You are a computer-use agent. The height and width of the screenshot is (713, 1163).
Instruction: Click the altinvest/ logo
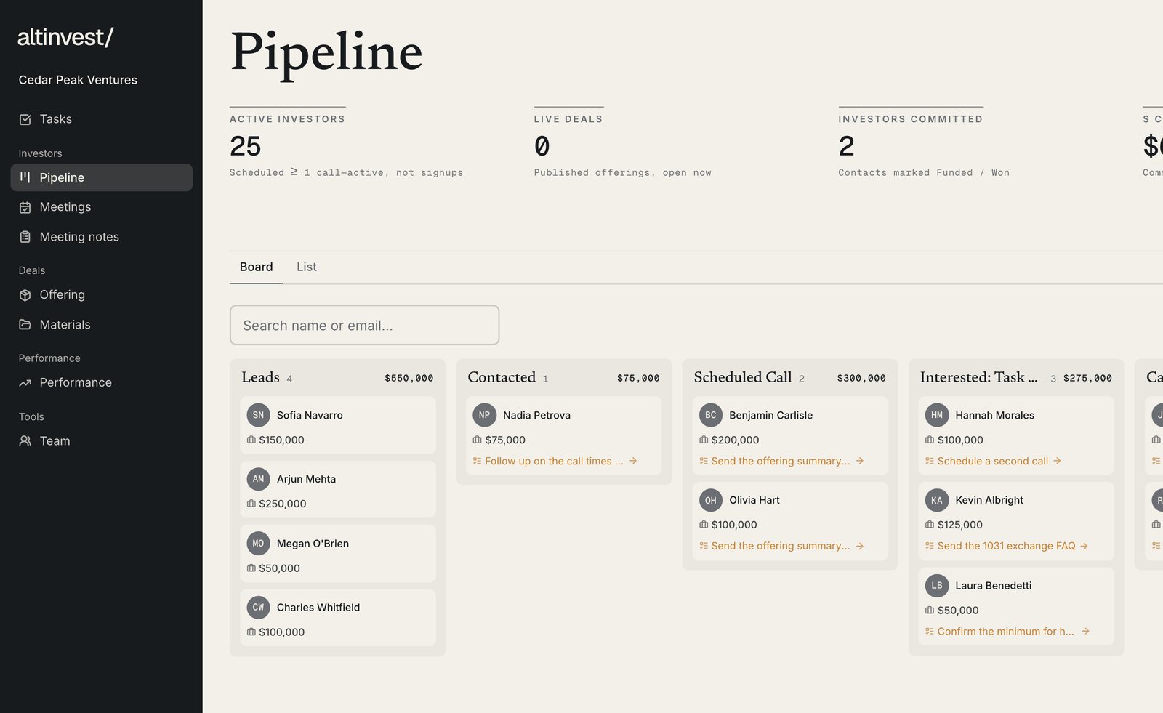tap(65, 37)
